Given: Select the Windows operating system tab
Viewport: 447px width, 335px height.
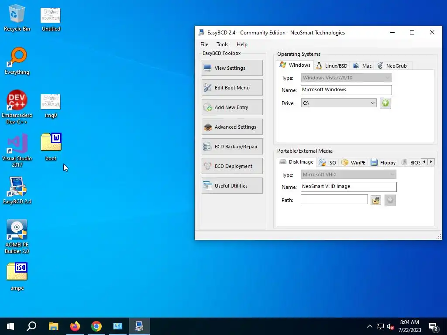Looking at the screenshot, I should pos(295,65).
